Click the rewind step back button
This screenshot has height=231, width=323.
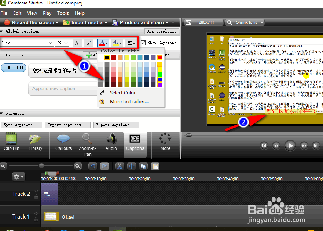pyautogui.click(x=276, y=146)
